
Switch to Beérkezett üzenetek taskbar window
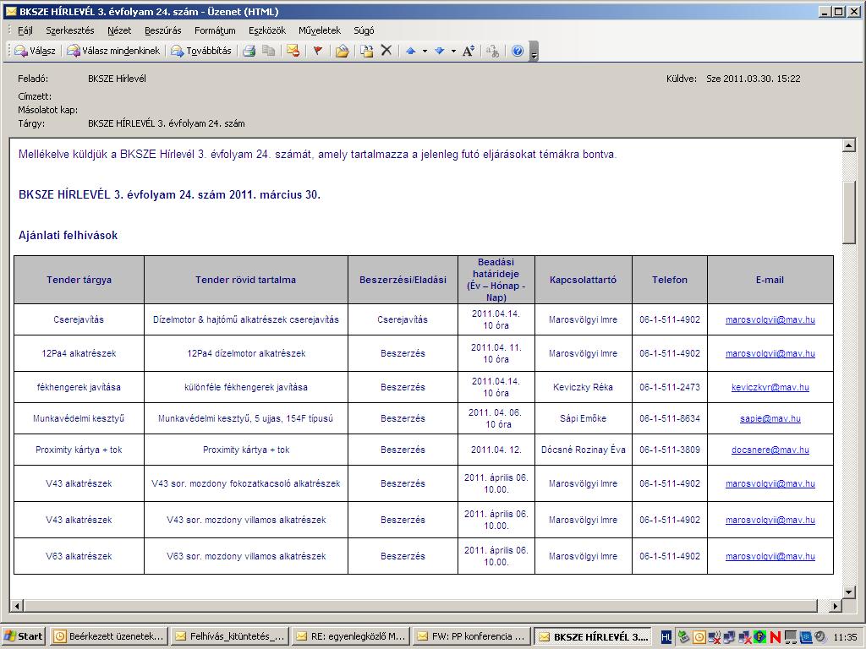pos(109,636)
